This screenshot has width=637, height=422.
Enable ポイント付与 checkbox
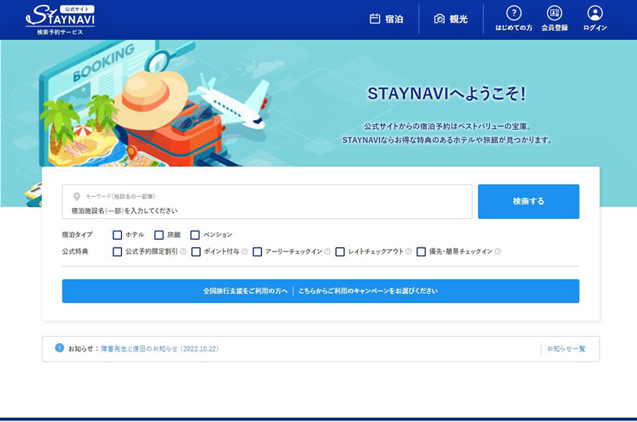[x=196, y=252]
